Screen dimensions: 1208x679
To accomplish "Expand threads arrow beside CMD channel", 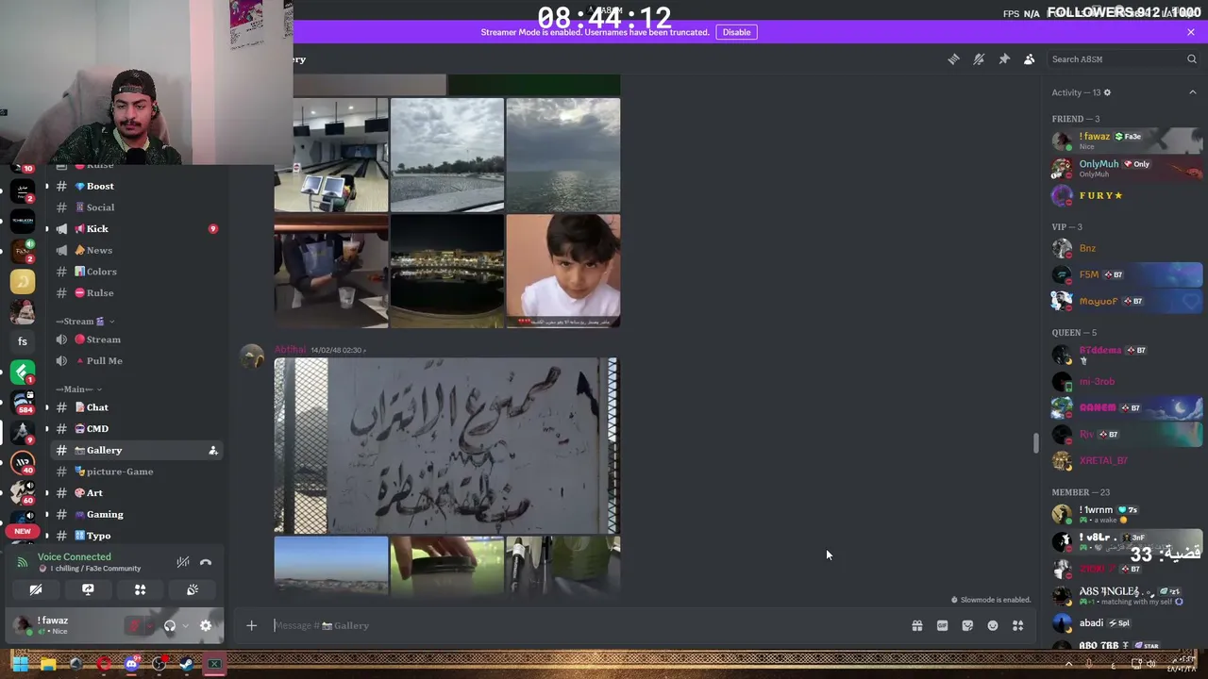I will click(x=46, y=429).
